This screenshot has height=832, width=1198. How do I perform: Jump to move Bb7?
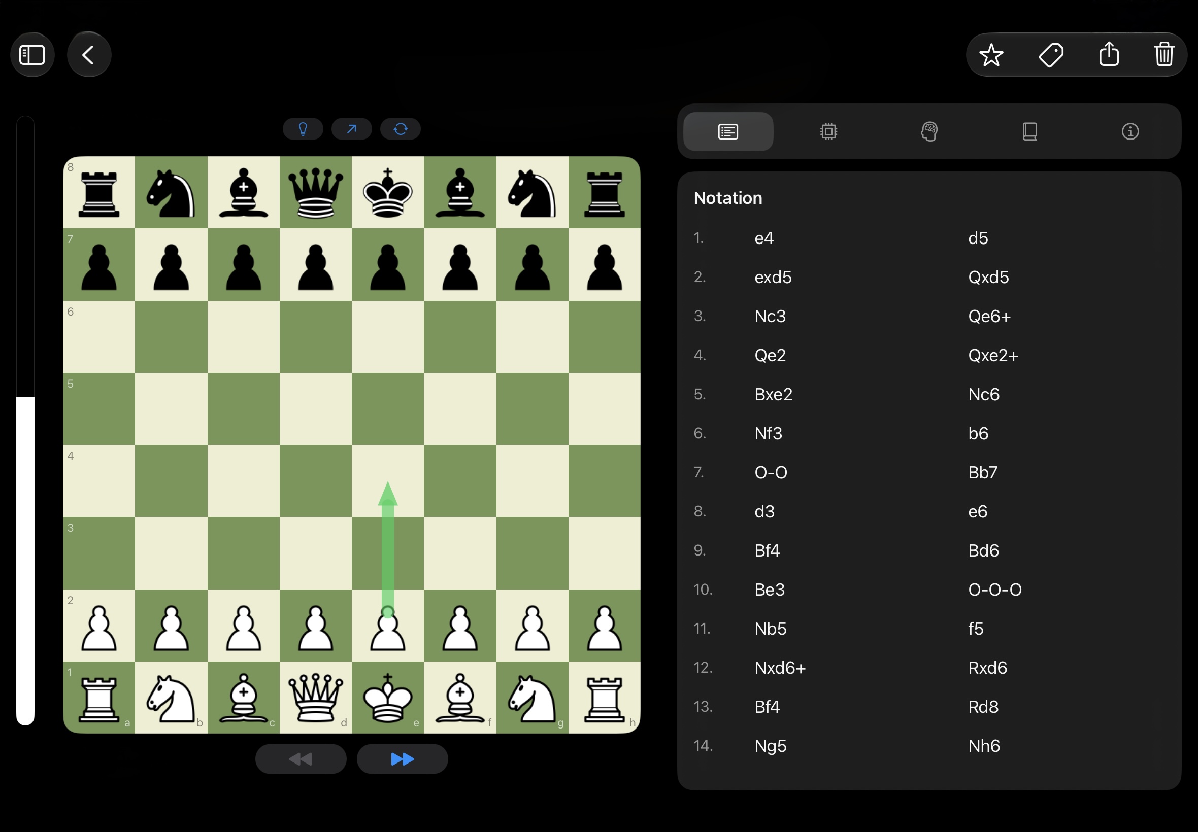pos(983,473)
